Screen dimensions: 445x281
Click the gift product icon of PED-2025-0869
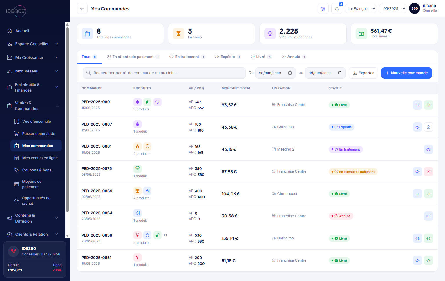point(138,191)
